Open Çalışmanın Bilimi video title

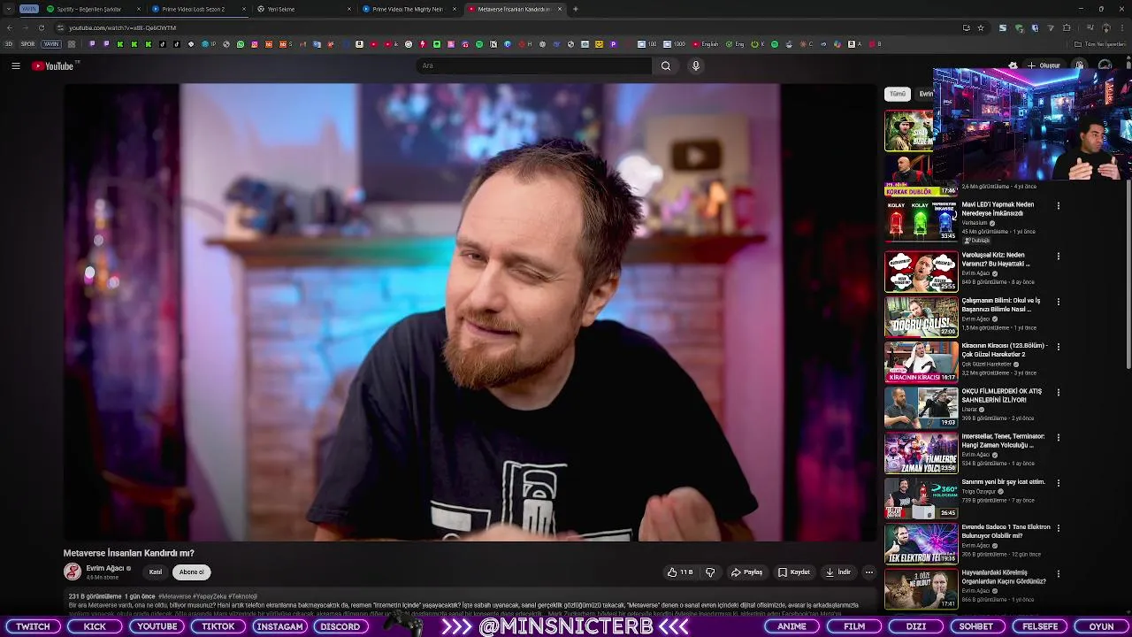[x=1000, y=305]
